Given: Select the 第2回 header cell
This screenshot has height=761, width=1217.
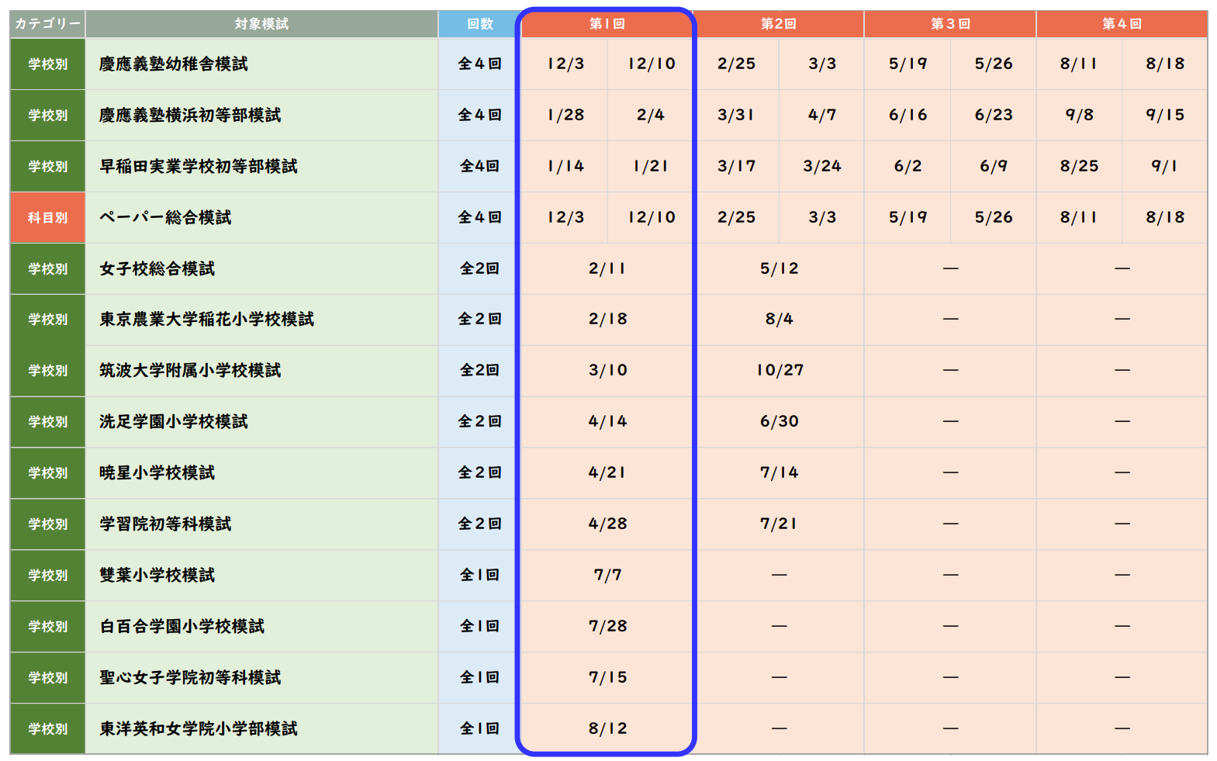Looking at the screenshot, I should coord(778,24).
